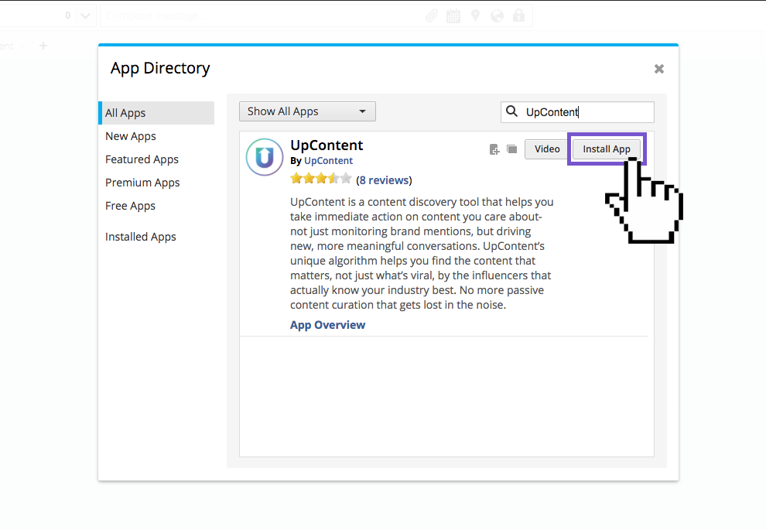The image size is (766, 530).
Task: Select Featured Apps category
Action: click(x=142, y=159)
